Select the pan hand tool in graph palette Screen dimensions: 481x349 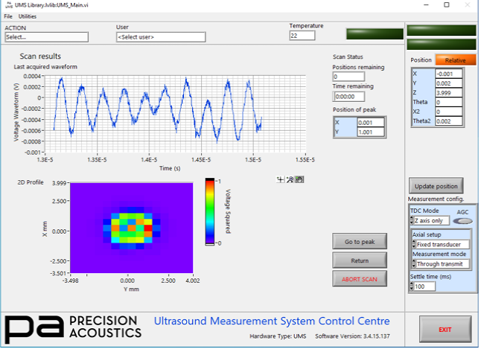(299, 179)
